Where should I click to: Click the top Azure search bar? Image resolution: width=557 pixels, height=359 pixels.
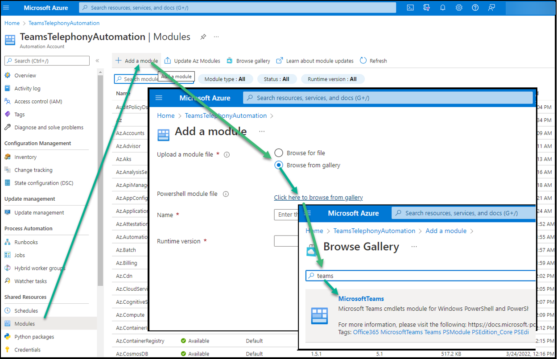click(238, 8)
